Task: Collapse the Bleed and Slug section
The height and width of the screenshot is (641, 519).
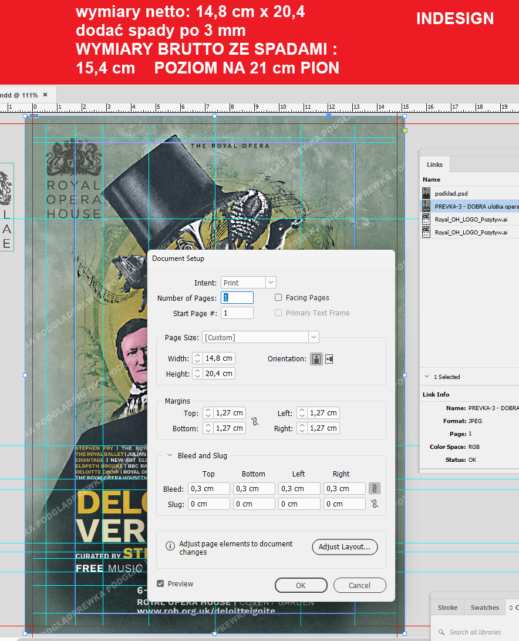Action: (x=170, y=455)
